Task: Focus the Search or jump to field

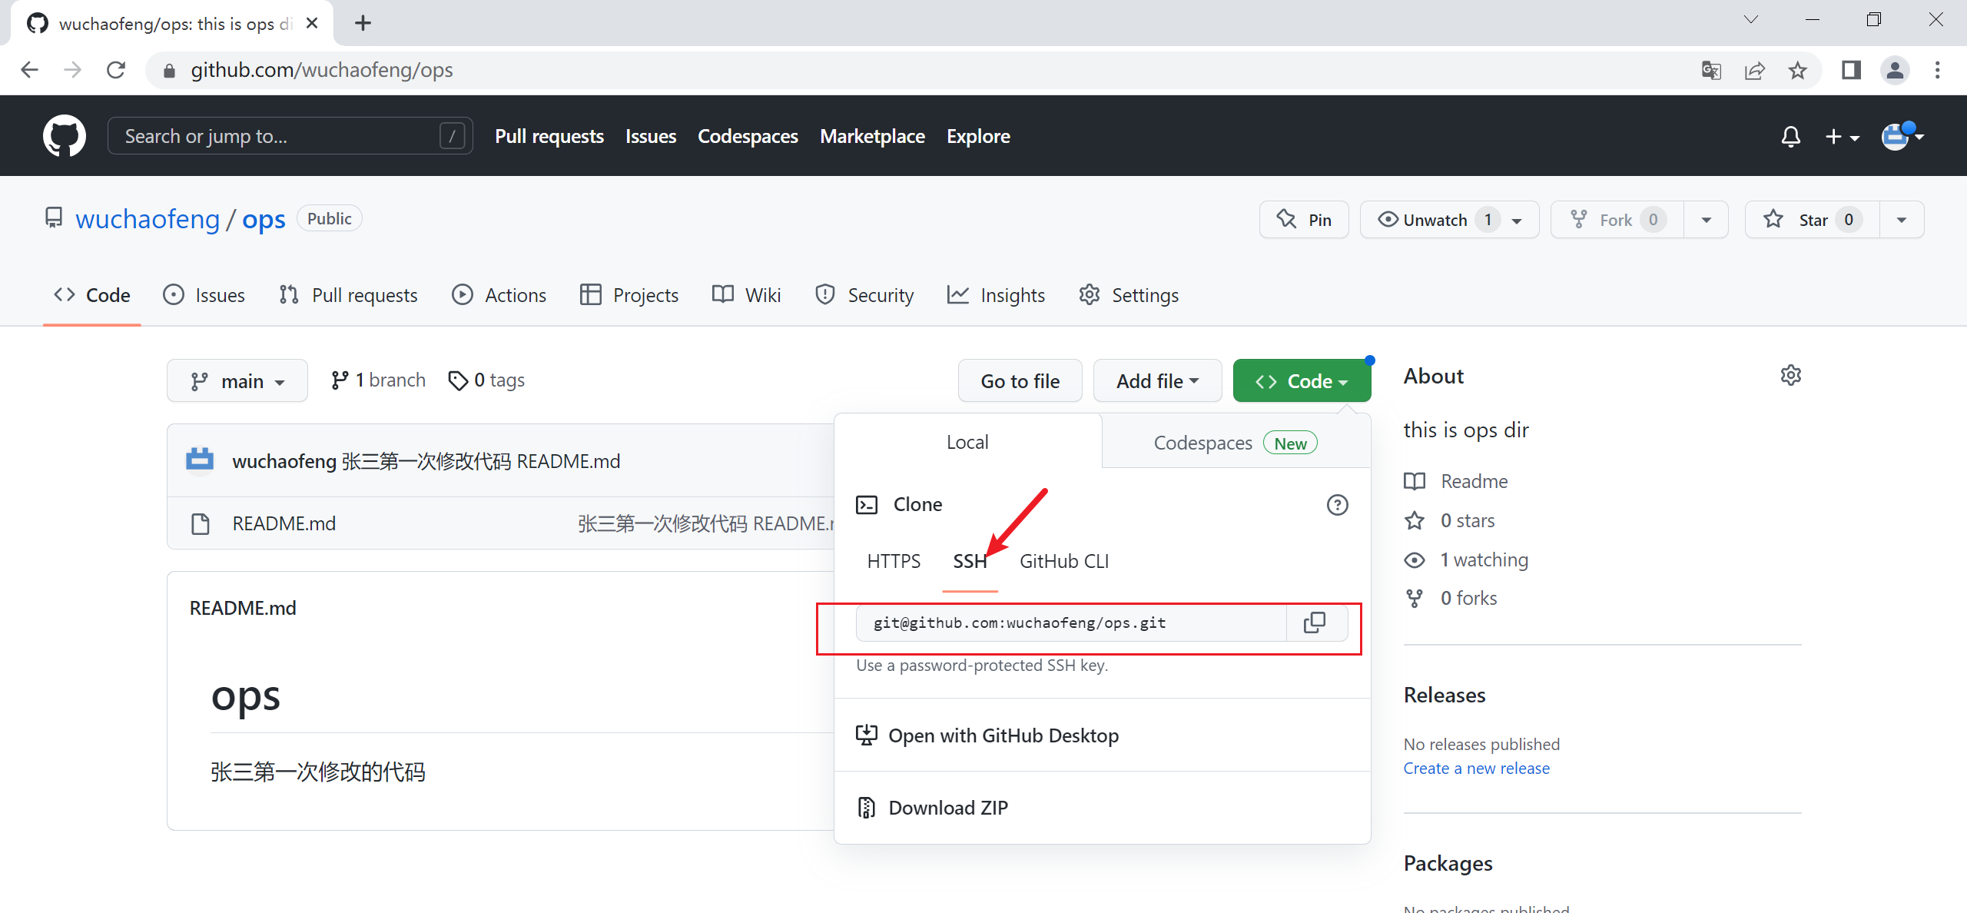Action: click(290, 136)
